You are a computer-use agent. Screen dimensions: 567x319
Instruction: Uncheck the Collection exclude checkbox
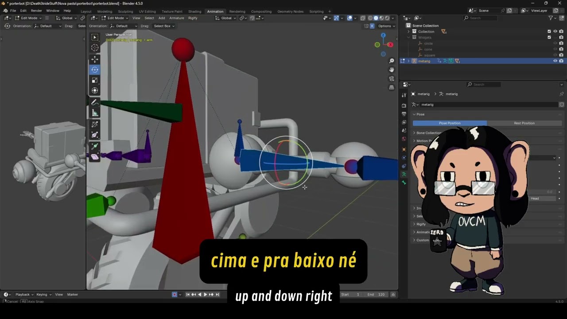click(x=549, y=31)
